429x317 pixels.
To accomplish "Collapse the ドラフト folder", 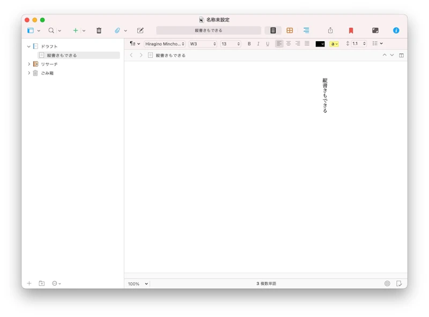I will tap(29, 47).
